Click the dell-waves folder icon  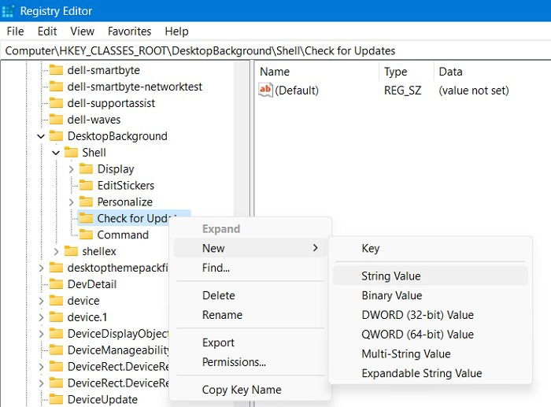click(56, 120)
